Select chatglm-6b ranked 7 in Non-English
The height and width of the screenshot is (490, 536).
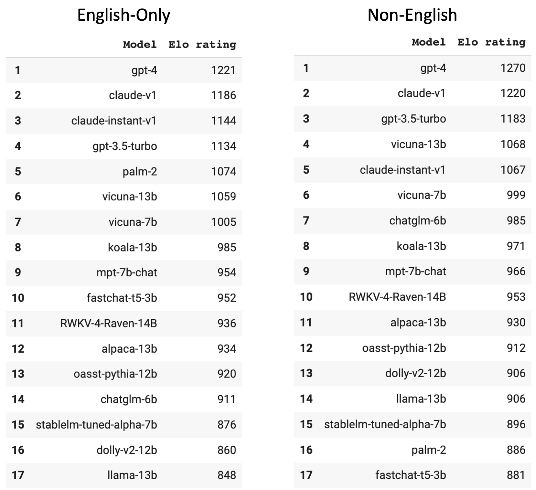pos(417,220)
